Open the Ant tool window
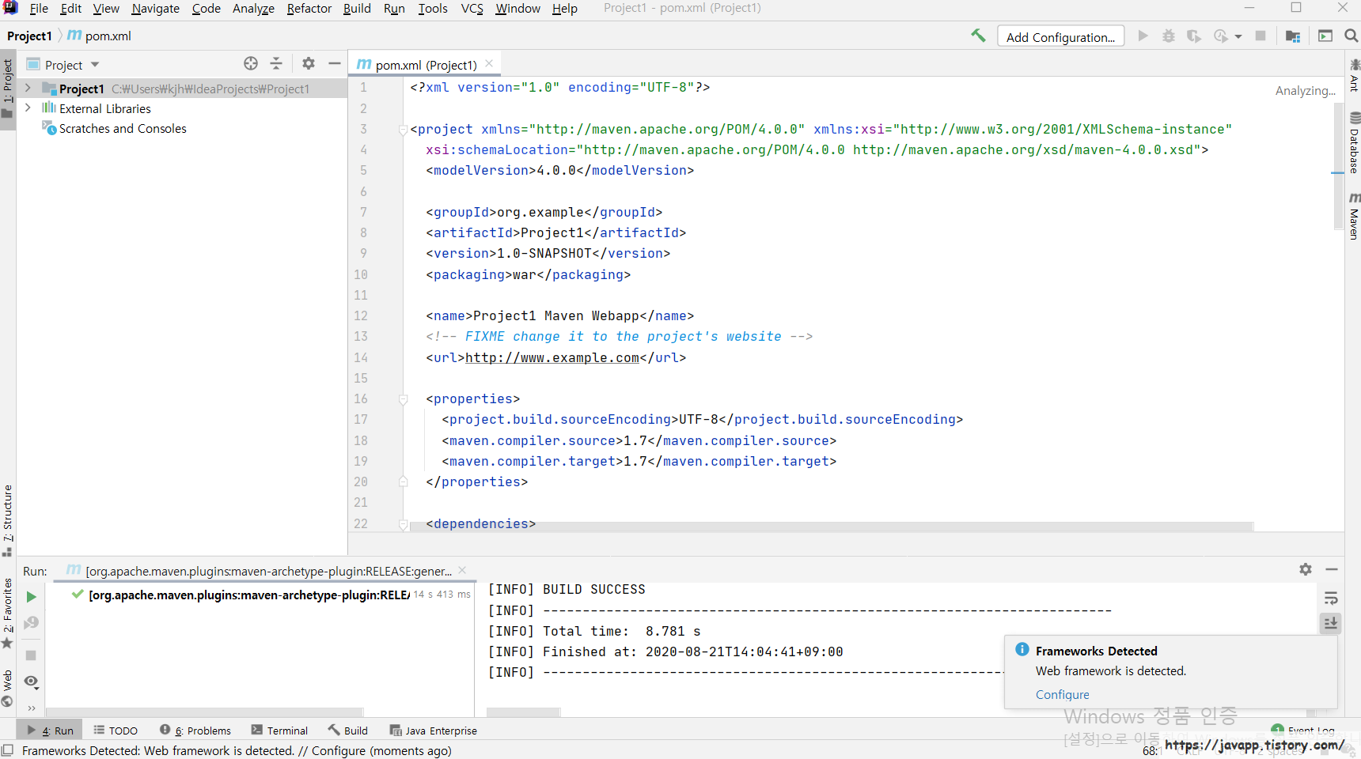This screenshot has height=759, width=1361. click(x=1354, y=75)
